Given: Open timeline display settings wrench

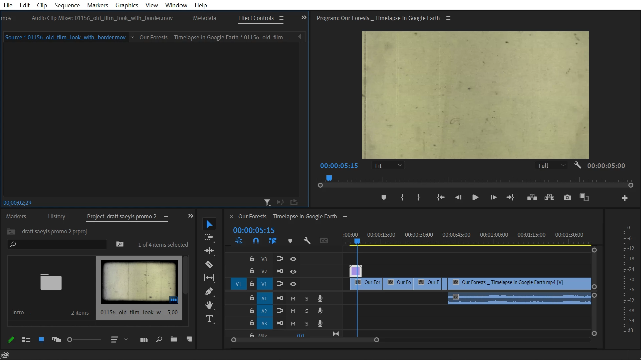Looking at the screenshot, I should point(307,241).
